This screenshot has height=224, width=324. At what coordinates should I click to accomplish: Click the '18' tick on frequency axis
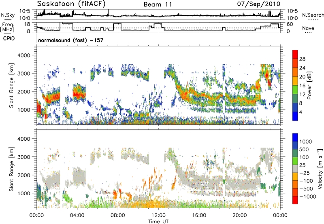point(27,24)
